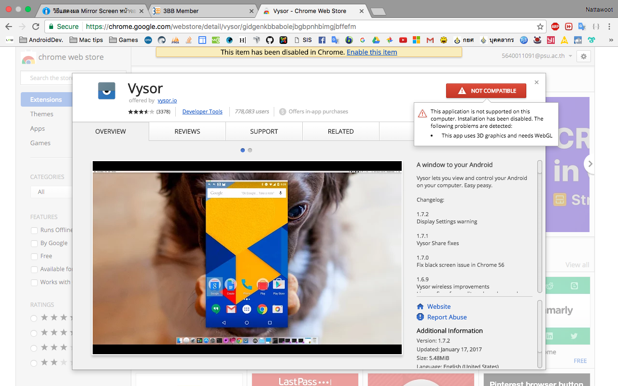618x386 pixels.
Task: Click the Google Translate extension in toolbar
Action: (582, 27)
